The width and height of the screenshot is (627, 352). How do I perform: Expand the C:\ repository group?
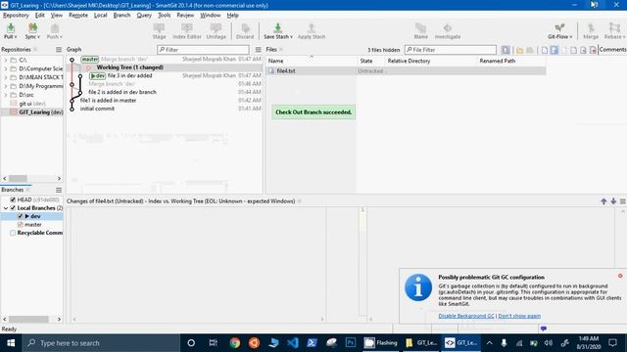6,60
